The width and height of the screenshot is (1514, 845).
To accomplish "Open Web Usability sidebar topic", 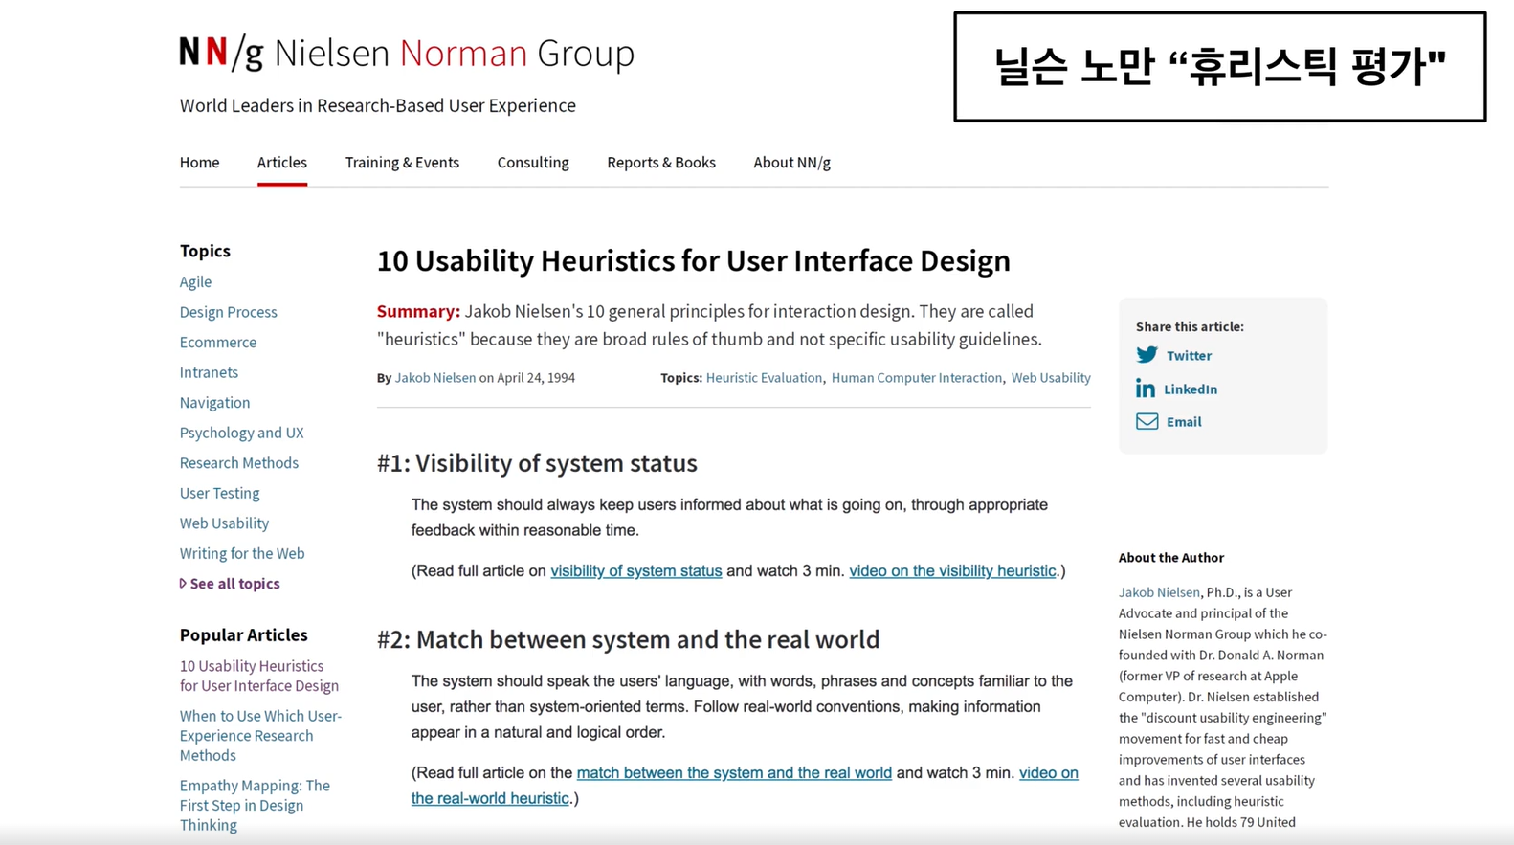I will point(224,523).
